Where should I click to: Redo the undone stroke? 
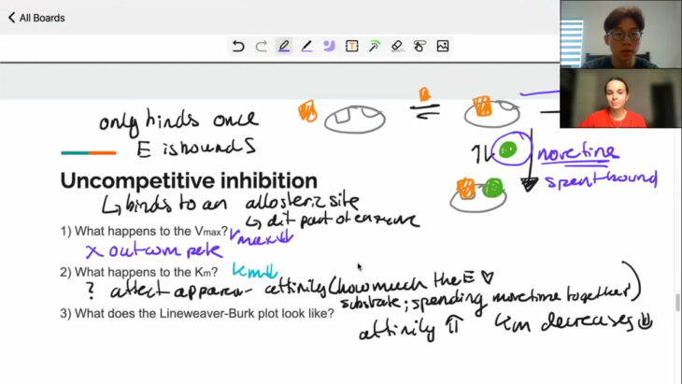coord(261,46)
